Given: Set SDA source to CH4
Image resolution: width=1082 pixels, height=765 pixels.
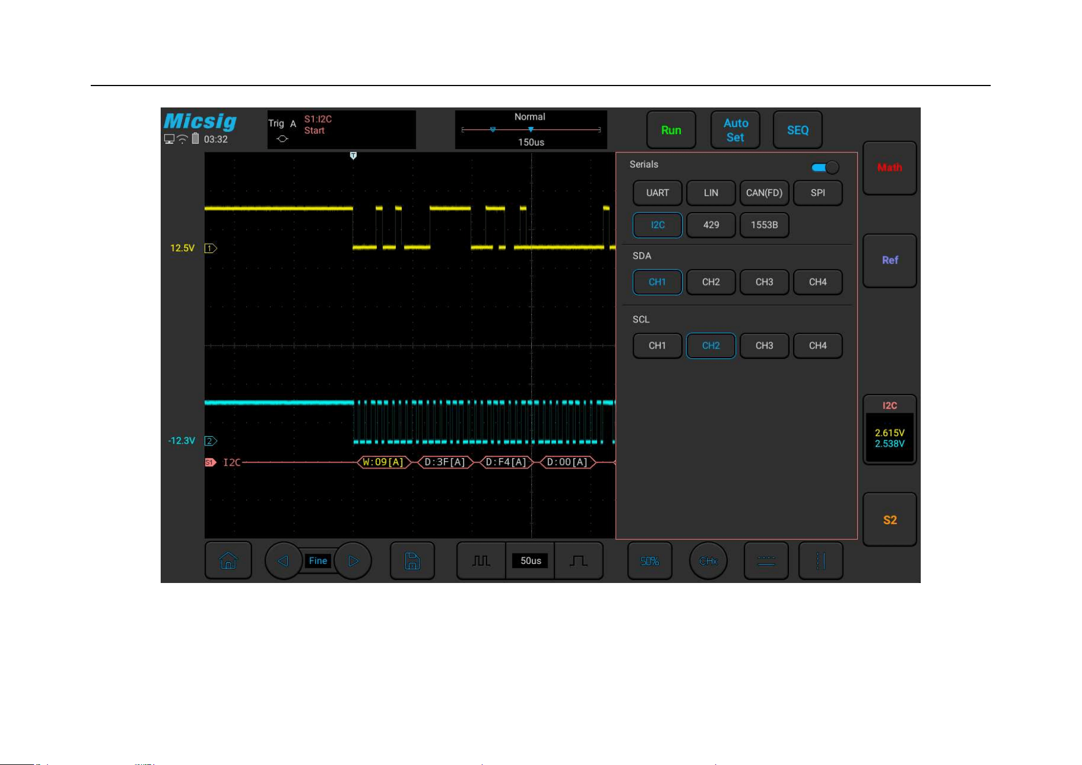Looking at the screenshot, I should click(818, 282).
